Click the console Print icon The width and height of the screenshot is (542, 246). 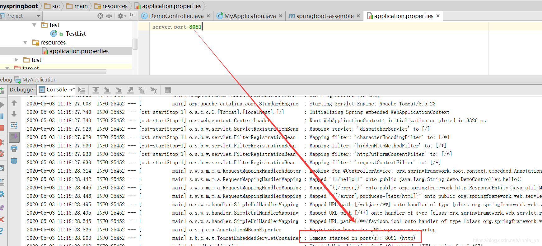[x=14, y=149]
